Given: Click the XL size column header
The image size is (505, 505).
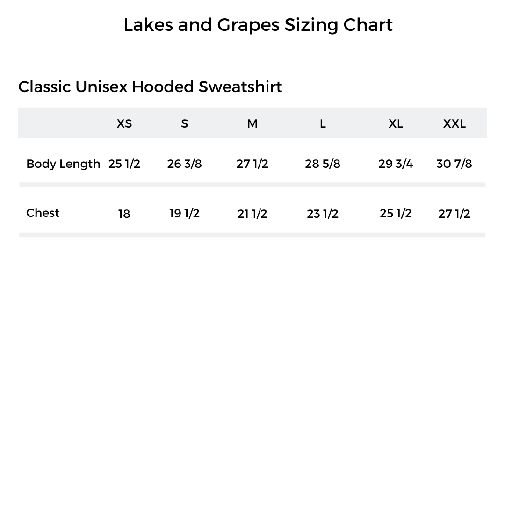Looking at the screenshot, I should pyautogui.click(x=396, y=123).
